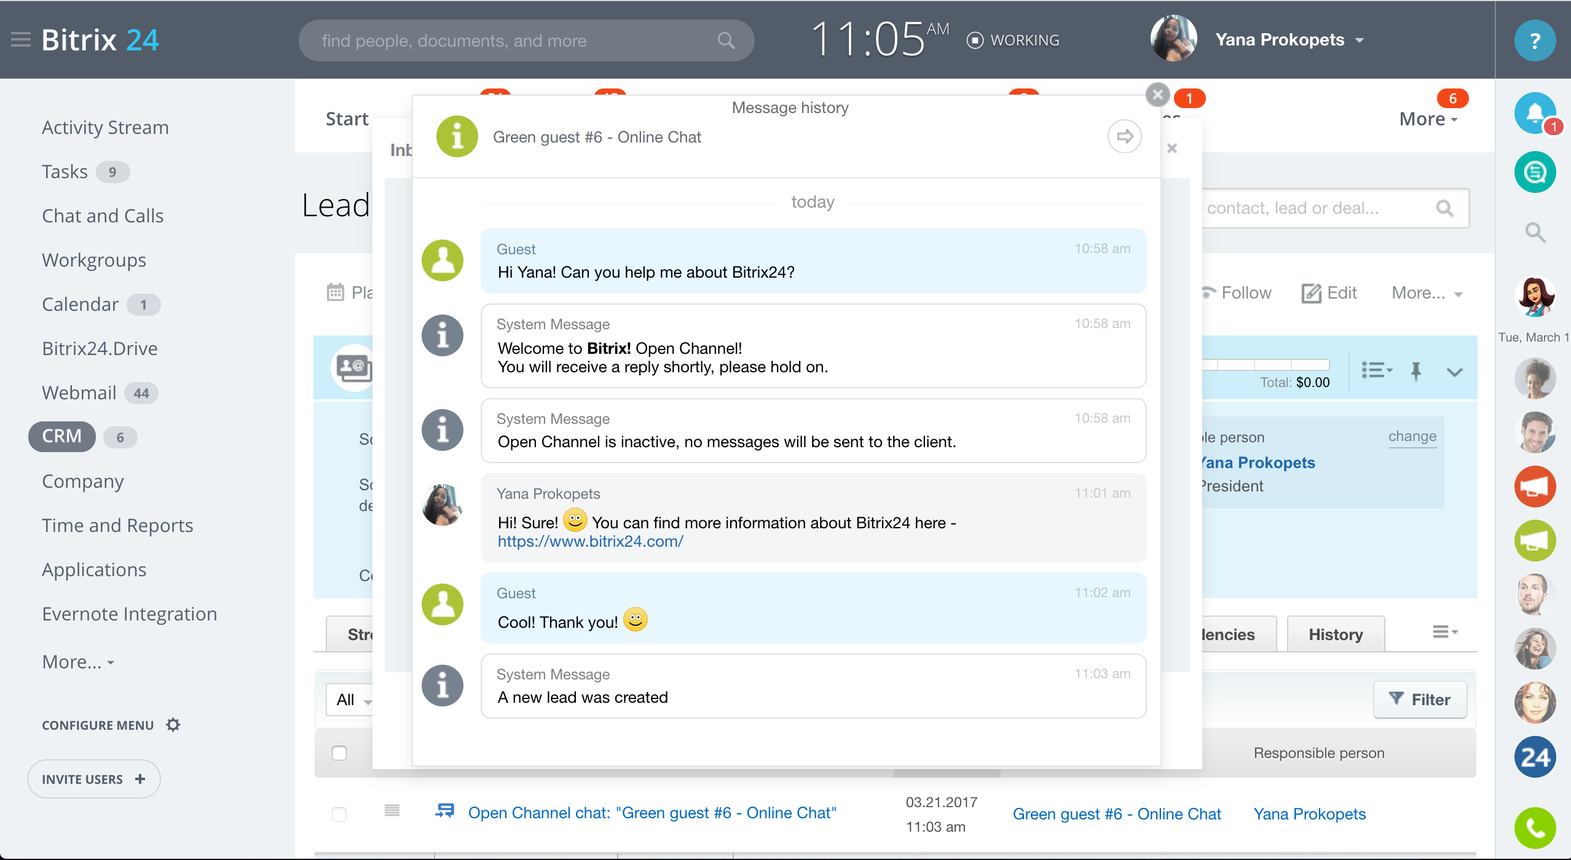Screen dimensions: 1571x860
Task: Click the green phone call icon
Action: pos(1535,827)
